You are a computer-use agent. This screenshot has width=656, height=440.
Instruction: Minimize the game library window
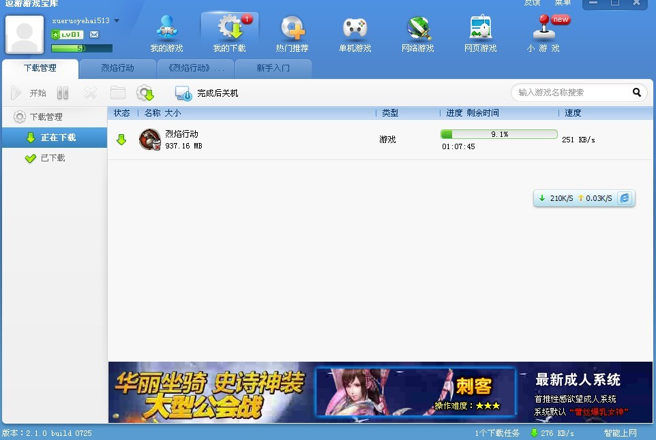pyautogui.click(x=593, y=3)
